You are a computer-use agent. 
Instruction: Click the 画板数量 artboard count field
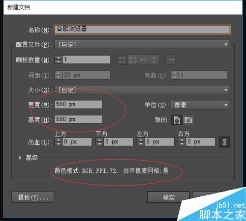(87, 59)
